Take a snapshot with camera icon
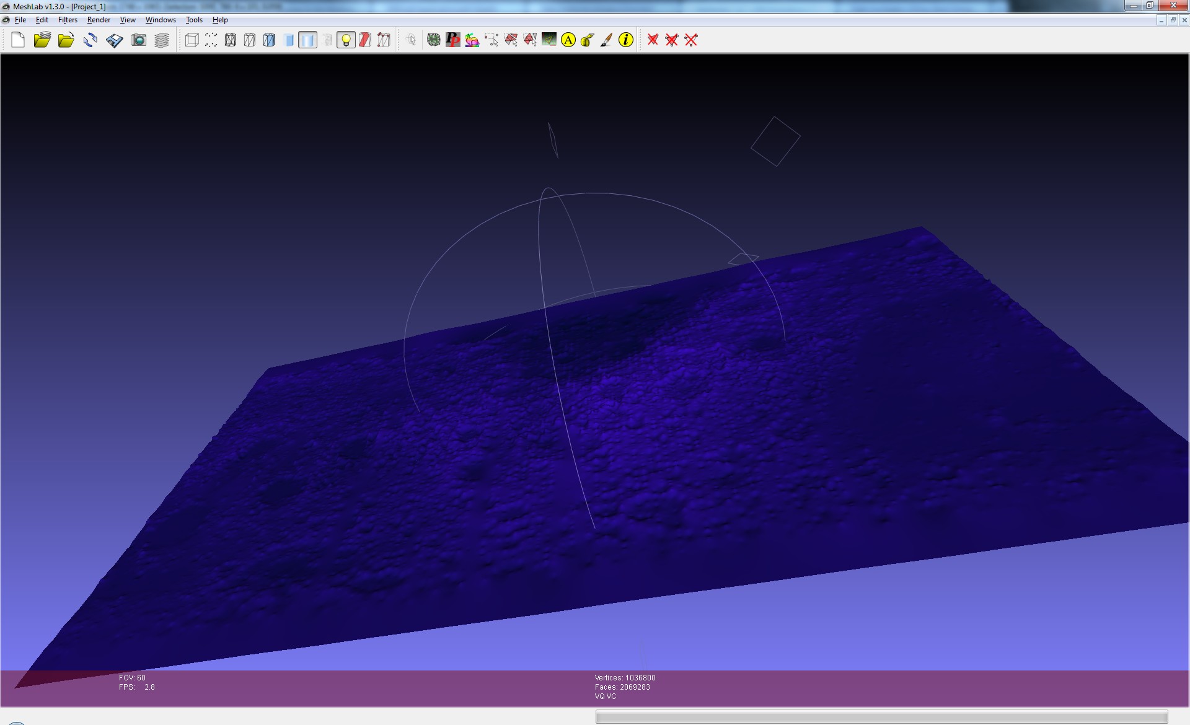Screen dimensions: 1190x725 coord(139,40)
